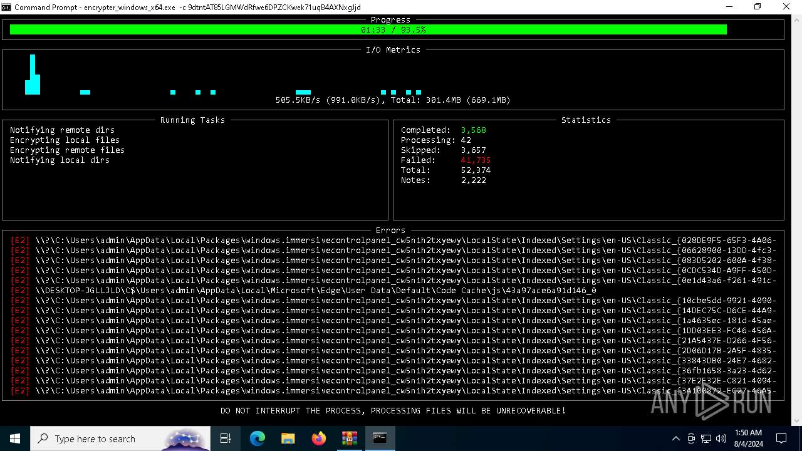Launch Firefox from the taskbar

click(318, 438)
